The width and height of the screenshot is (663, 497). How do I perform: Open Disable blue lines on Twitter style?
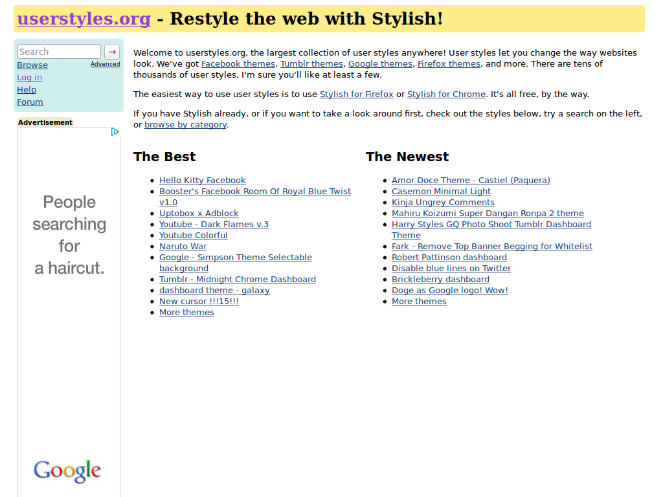(x=451, y=269)
